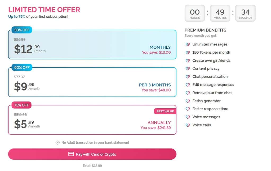The image size is (271, 171).
Task: Click the Total: $12.99 text
Action: coord(92,166)
